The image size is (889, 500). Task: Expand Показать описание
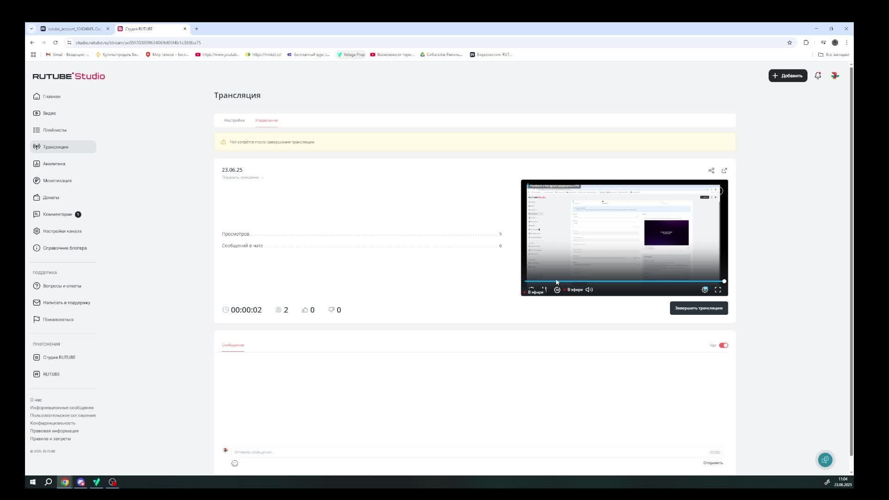(x=243, y=177)
